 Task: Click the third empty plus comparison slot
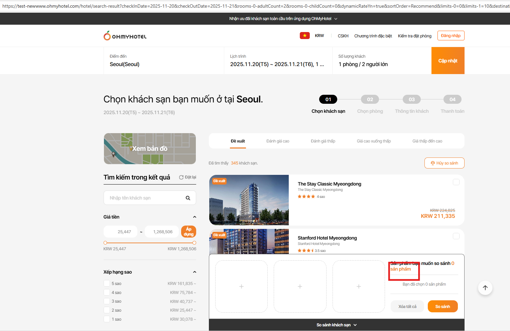coord(358,286)
